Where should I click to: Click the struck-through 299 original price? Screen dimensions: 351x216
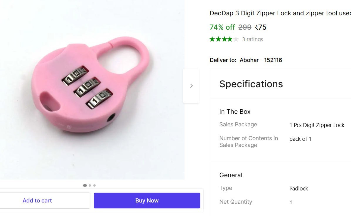tap(245, 27)
